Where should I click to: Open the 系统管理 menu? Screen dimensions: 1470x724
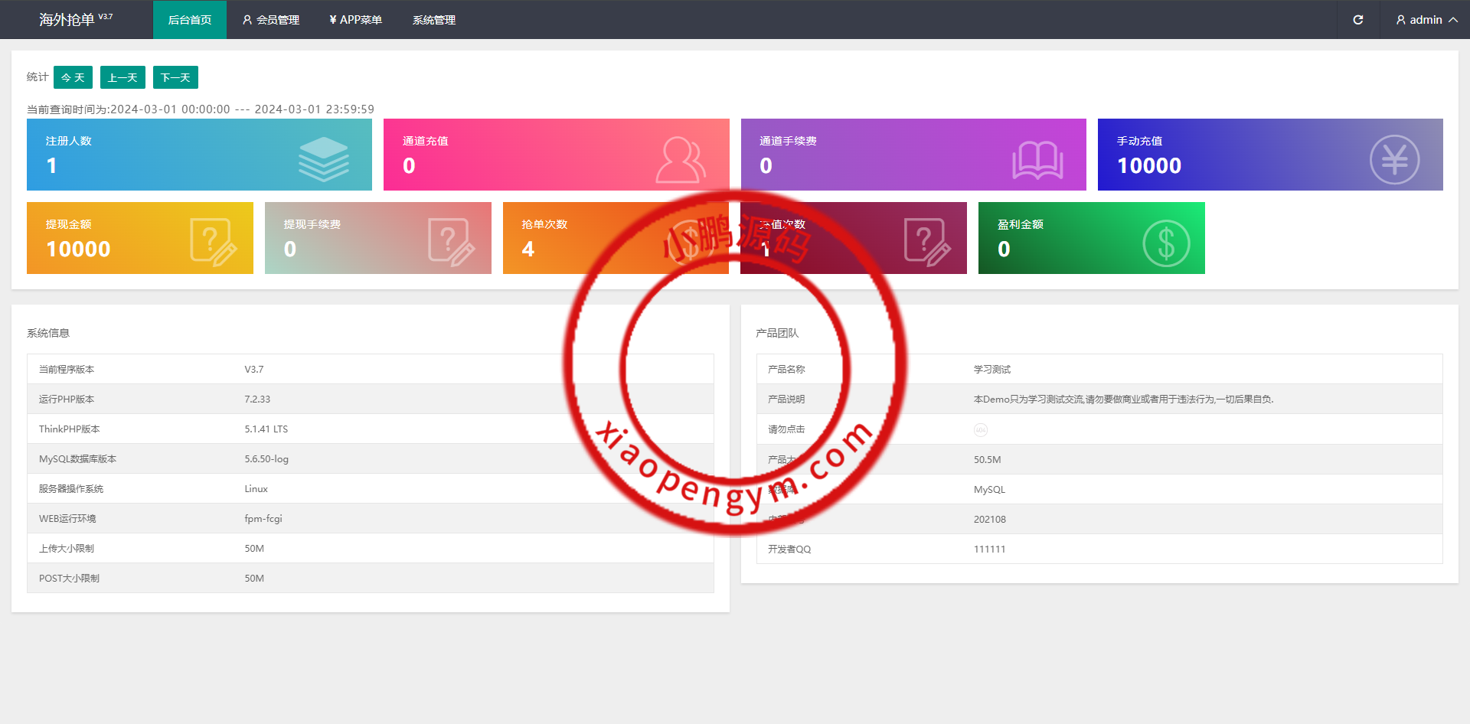click(433, 20)
